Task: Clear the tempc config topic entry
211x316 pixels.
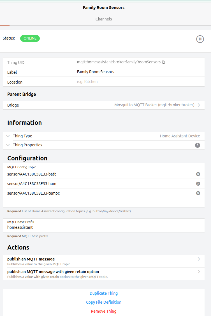Action: tap(198, 193)
